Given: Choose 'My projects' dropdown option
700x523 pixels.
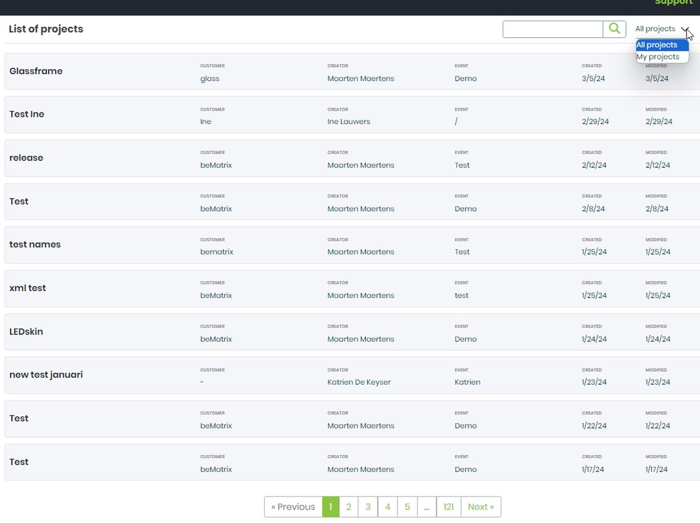Looking at the screenshot, I should point(662,57).
